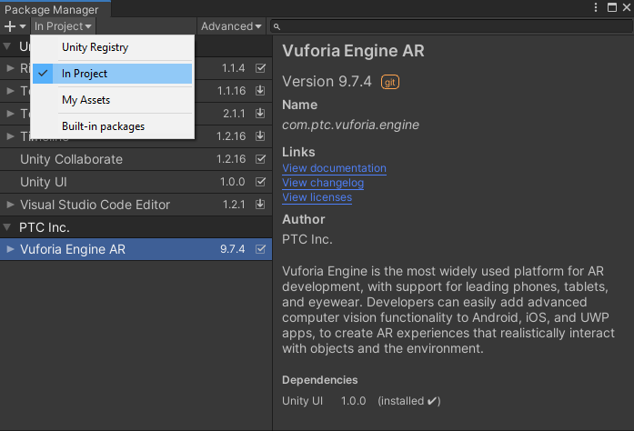
Task: Click the installed check icon for Unity UI
Action: coord(261,182)
